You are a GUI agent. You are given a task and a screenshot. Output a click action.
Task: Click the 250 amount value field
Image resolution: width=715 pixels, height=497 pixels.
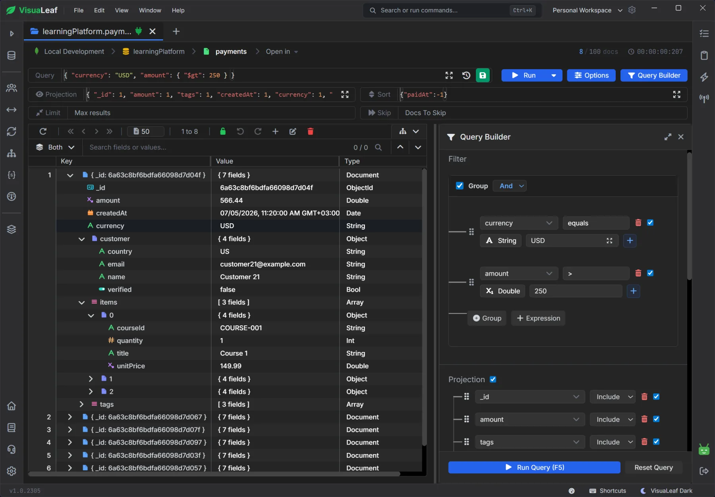click(576, 291)
